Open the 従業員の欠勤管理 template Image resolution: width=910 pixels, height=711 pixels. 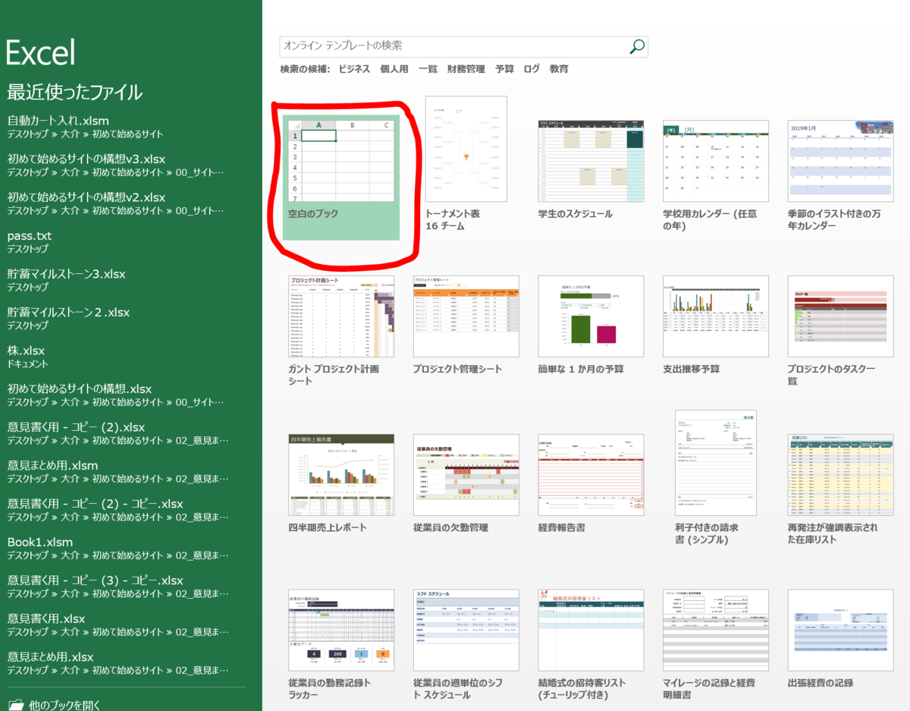[x=466, y=484]
